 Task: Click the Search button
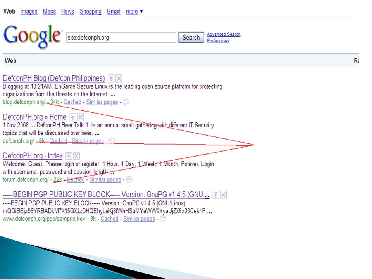(x=191, y=37)
